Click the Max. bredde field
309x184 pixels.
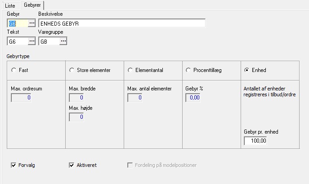(76, 98)
